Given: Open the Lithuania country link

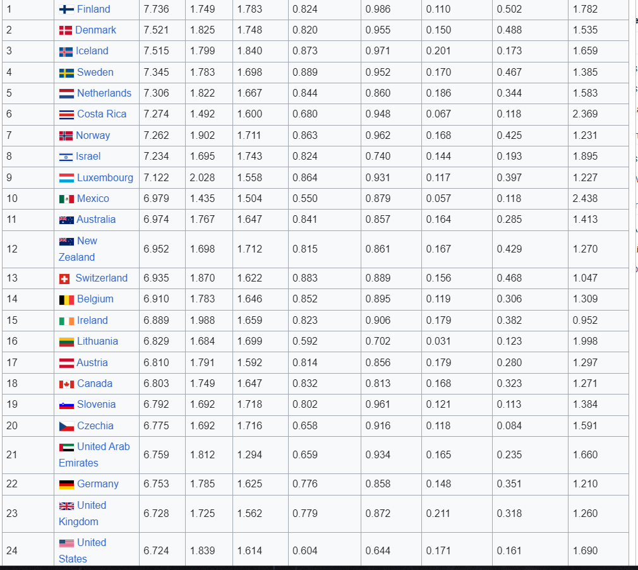Looking at the screenshot, I should click(x=97, y=341).
